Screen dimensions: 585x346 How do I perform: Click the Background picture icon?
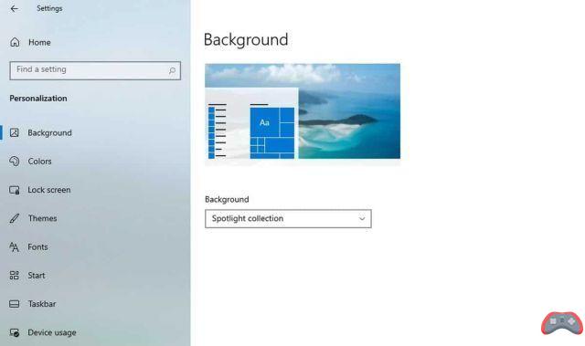click(x=15, y=132)
